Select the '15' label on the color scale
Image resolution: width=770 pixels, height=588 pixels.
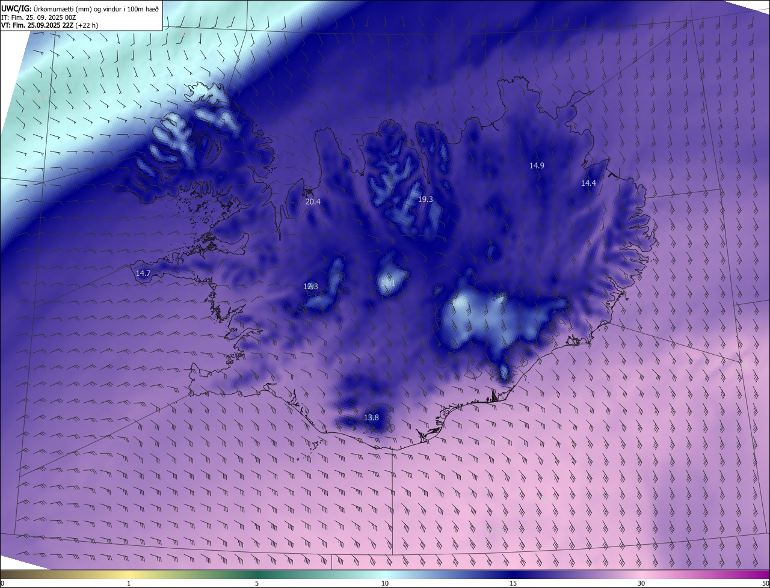[513, 584]
